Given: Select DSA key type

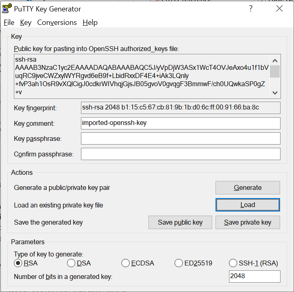Looking at the screenshot, I should click(71, 263).
